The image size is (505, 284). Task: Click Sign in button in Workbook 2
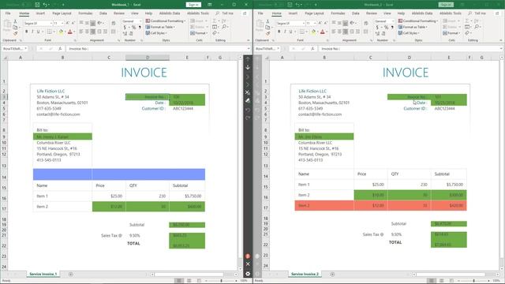point(446,5)
